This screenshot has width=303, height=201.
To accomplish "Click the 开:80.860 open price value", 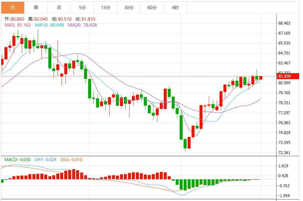I will pyautogui.click(x=14, y=19).
